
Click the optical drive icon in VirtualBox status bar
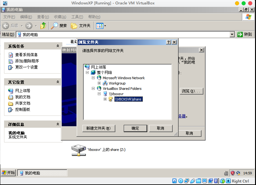180,181
